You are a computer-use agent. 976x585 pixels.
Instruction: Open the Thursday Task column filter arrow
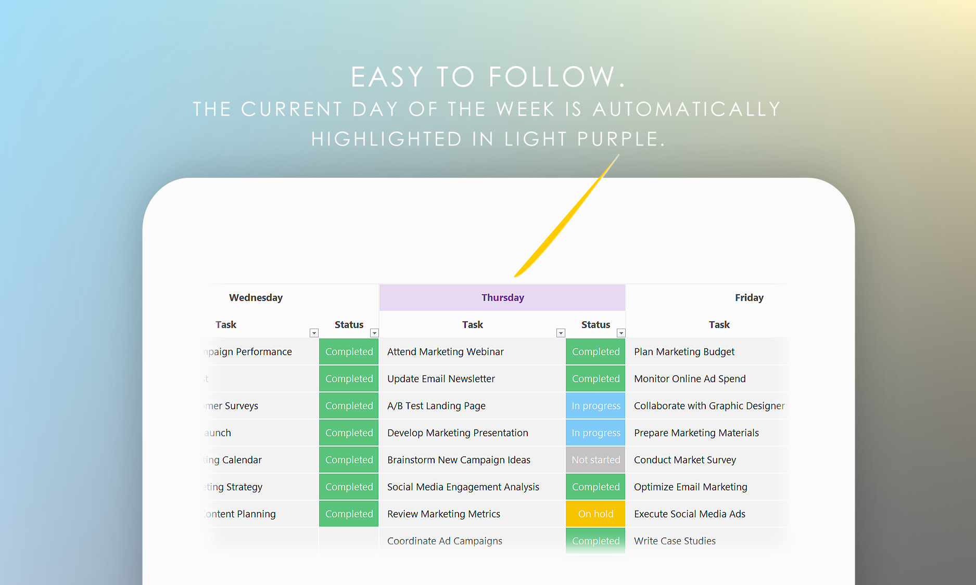(561, 333)
